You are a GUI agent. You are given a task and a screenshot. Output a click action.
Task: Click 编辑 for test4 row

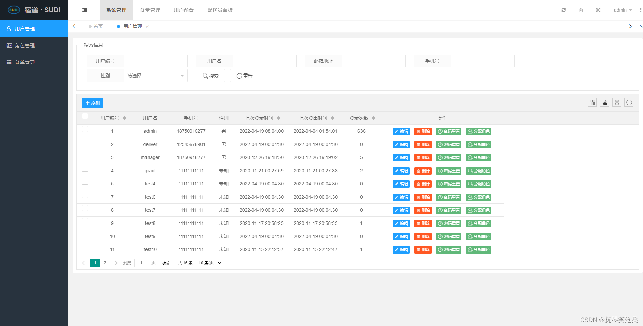pyautogui.click(x=401, y=184)
